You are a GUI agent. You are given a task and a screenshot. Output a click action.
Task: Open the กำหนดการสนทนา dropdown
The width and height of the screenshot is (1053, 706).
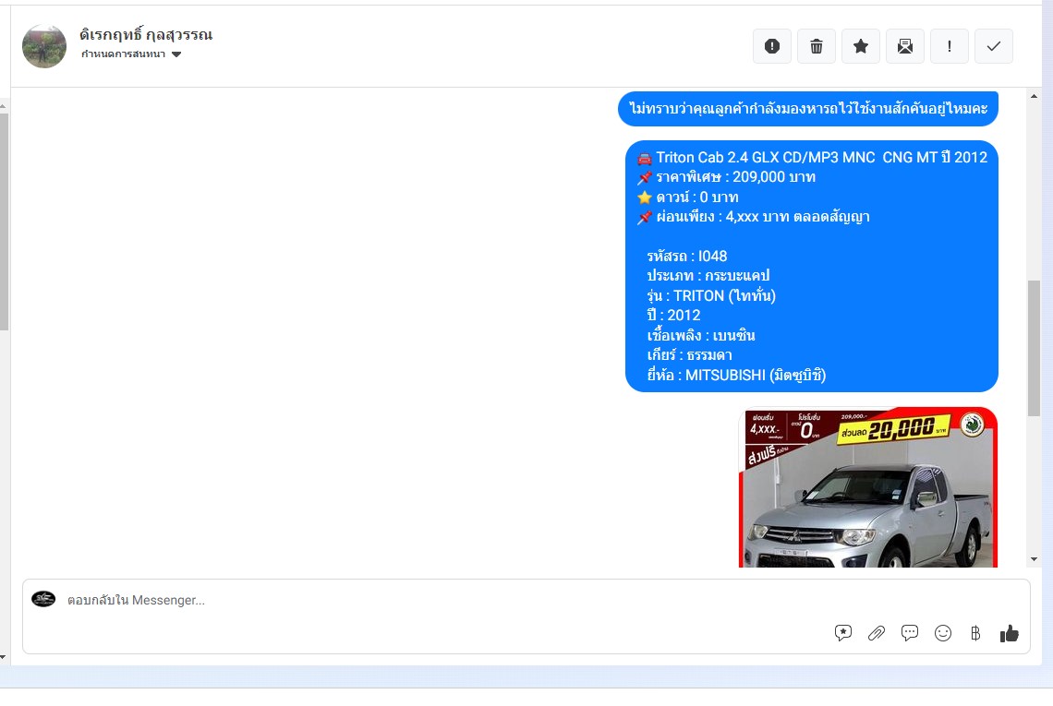131,54
